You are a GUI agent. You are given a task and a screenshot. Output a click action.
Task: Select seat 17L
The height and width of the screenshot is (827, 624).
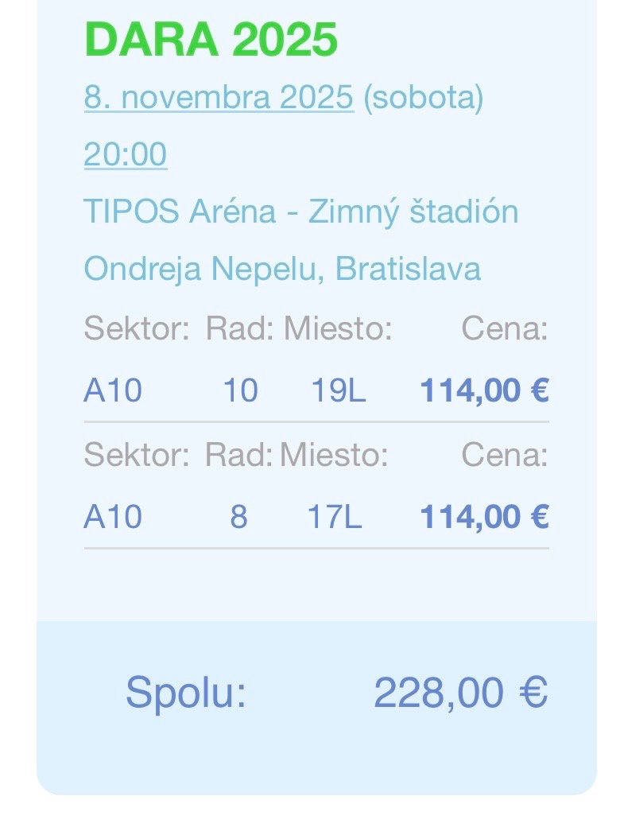335,518
